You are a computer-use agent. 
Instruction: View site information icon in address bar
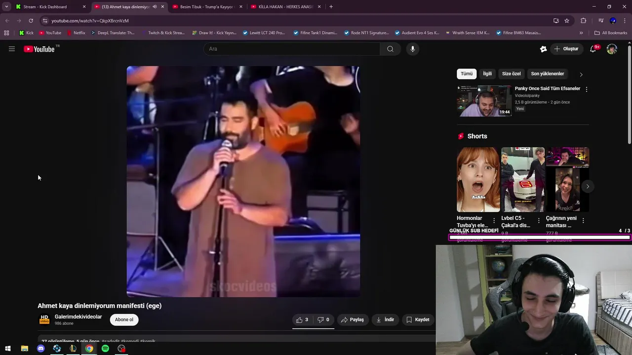tap(45, 21)
